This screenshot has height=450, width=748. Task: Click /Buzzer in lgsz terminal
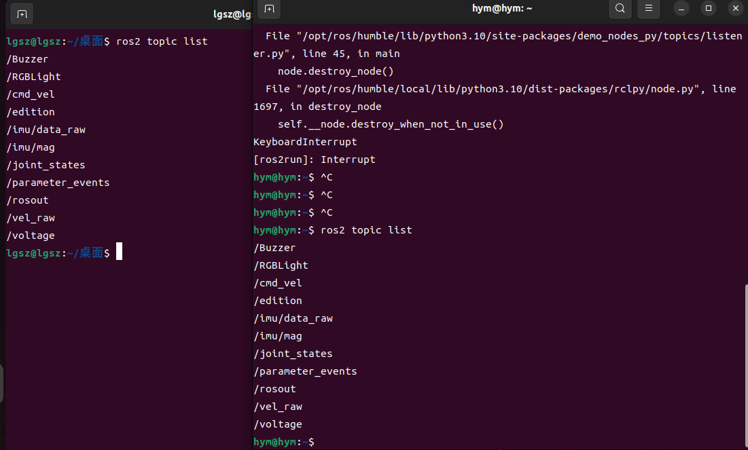(x=28, y=59)
